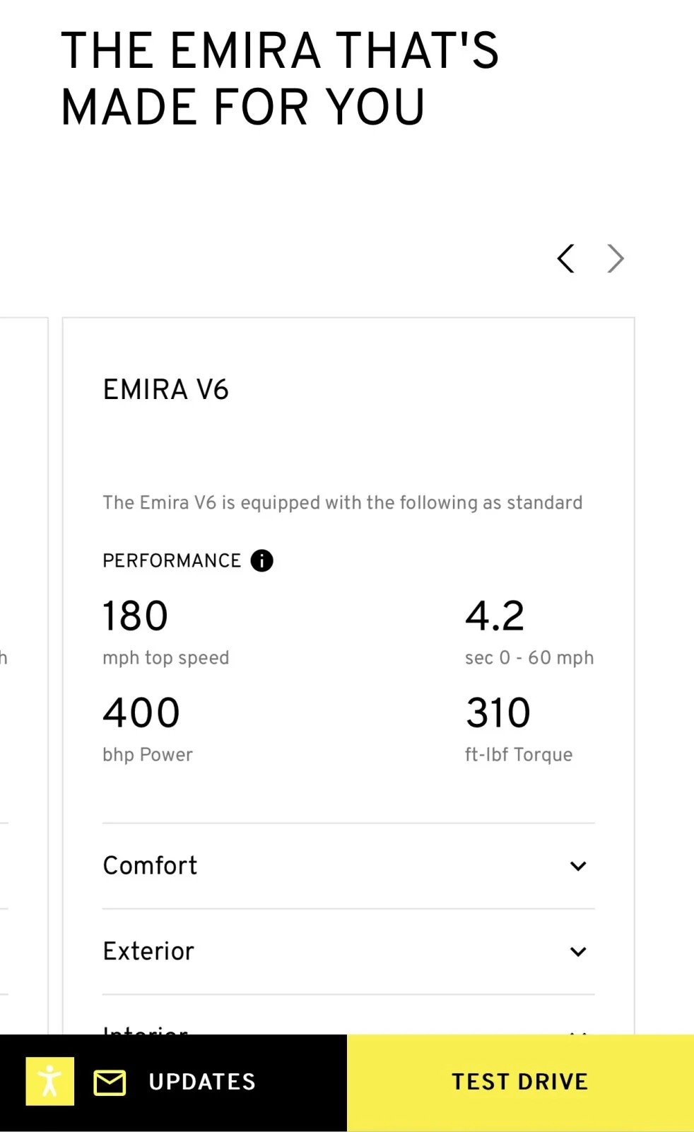Advance carousel with the next arrow
The height and width of the screenshot is (1132, 694).
coord(616,259)
